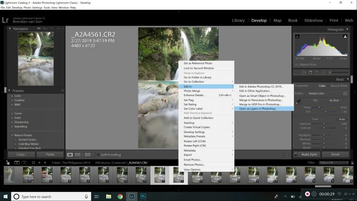This screenshot has height=201, width=357.
Task: Open the As Shot white balance dropdown
Action: [335, 100]
